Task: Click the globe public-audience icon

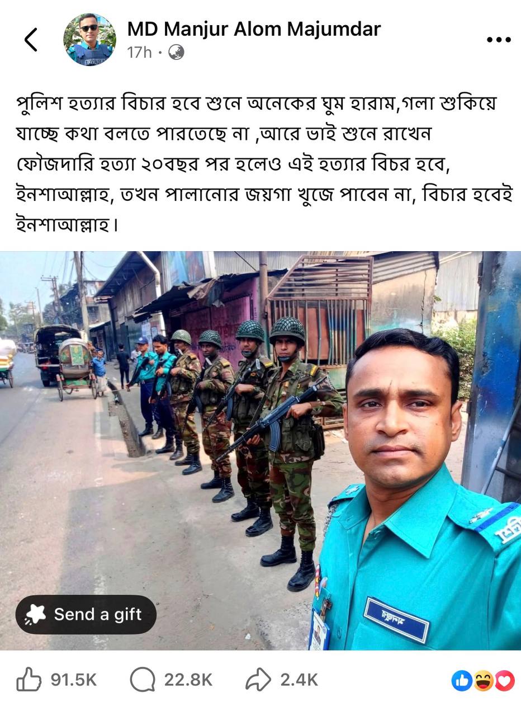Action: [x=176, y=53]
